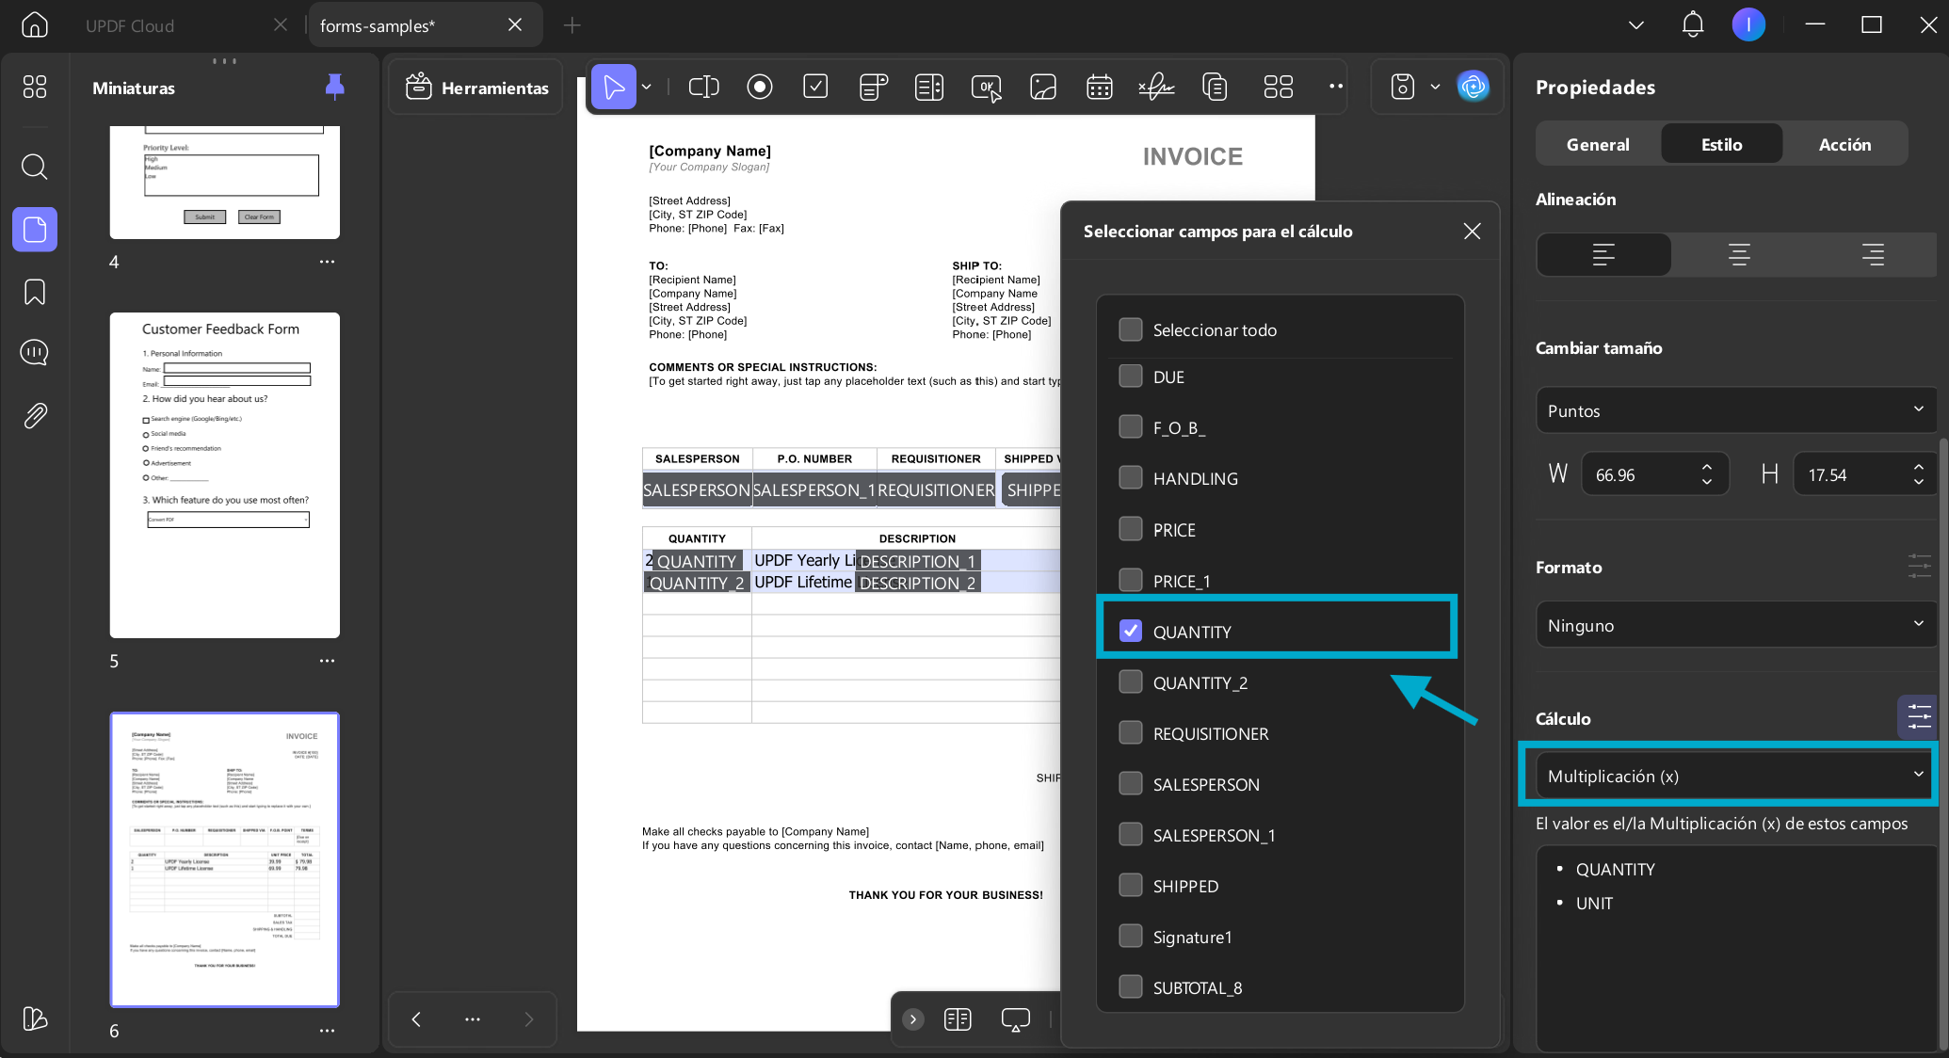Viewport: 1949px width, 1058px height.
Task: Open the attachments panel paperclip icon
Action: (35, 415)
